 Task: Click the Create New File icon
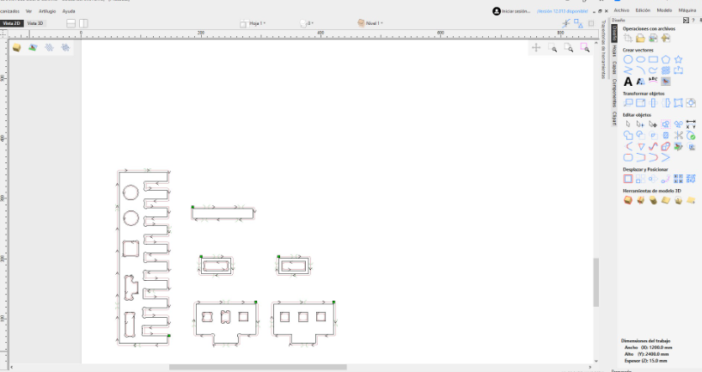pos(628,39)
